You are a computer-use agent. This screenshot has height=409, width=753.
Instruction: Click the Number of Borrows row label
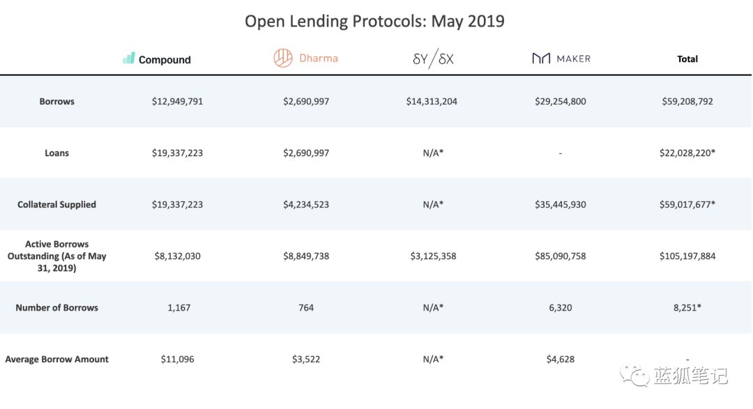56,308
